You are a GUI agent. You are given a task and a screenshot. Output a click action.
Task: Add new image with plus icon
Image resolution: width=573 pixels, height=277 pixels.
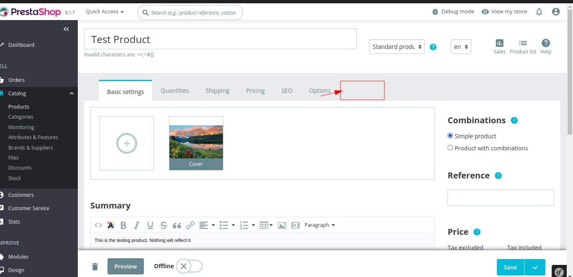[127, 143]
